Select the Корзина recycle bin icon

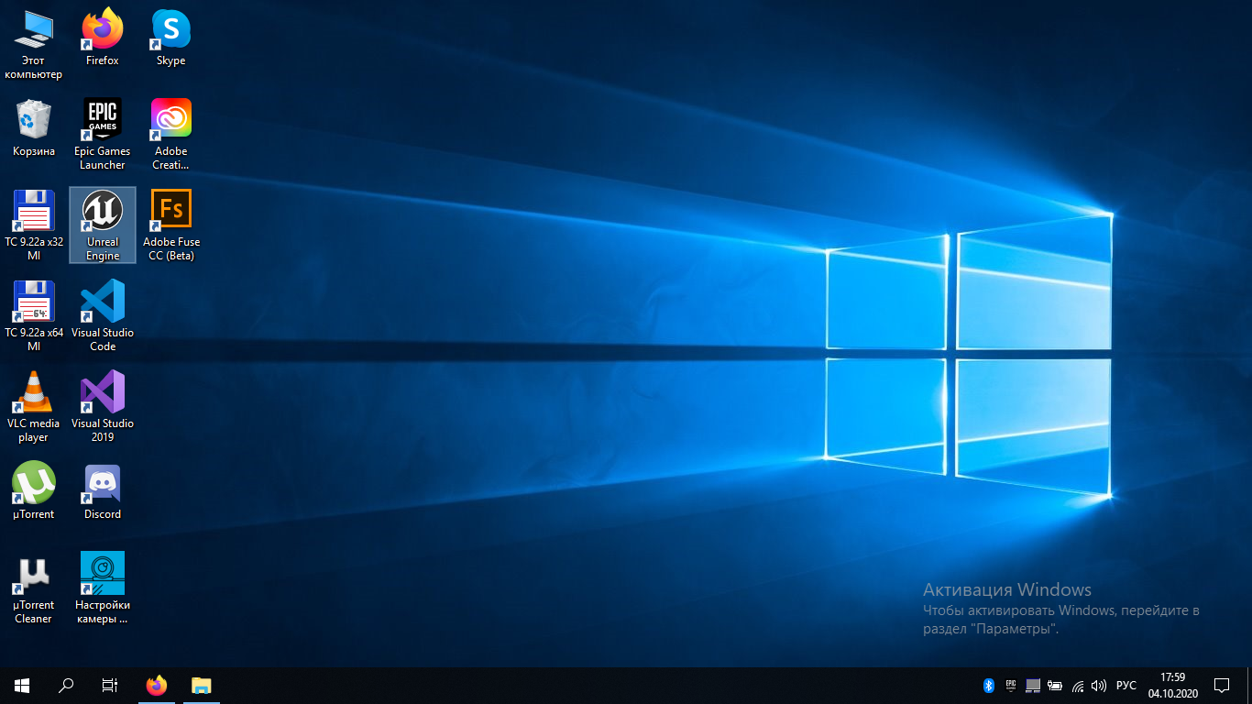tap(34, 128)
